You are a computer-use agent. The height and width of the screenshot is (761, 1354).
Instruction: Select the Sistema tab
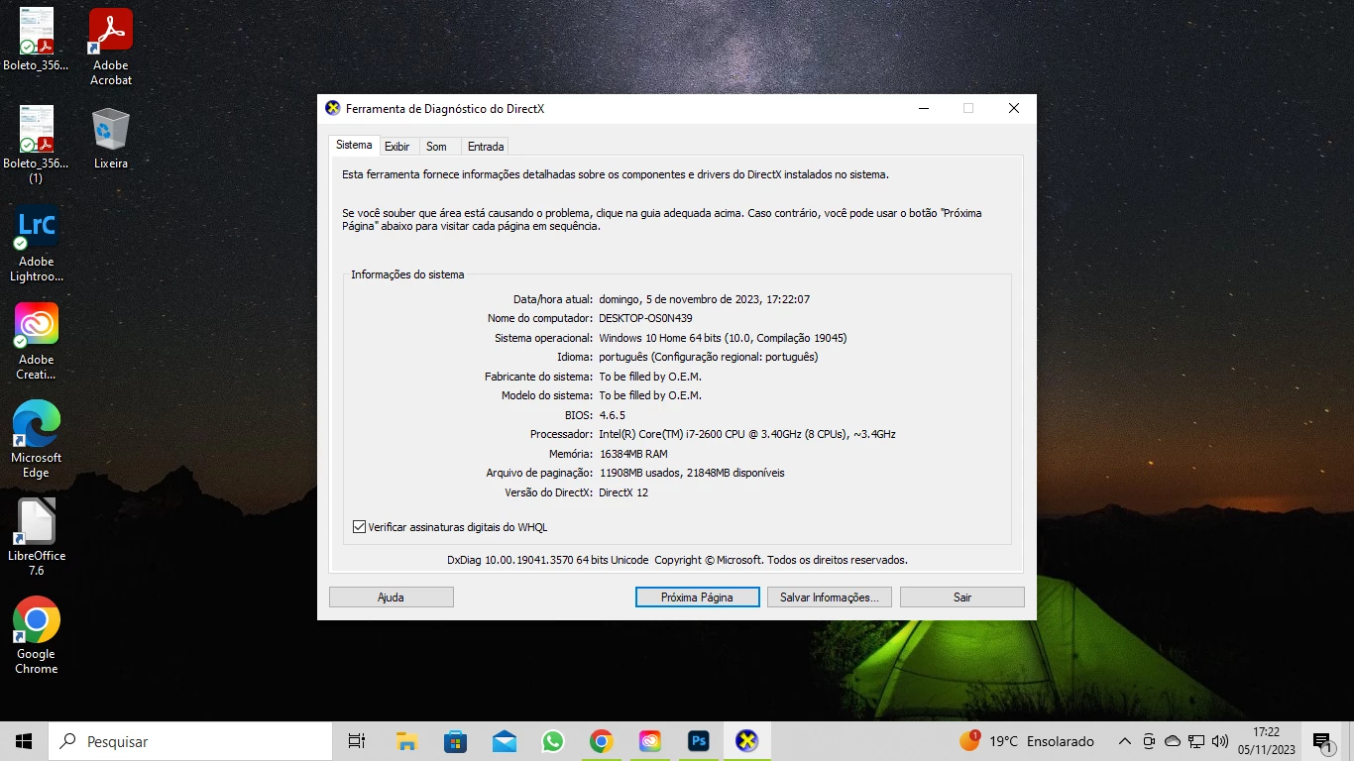point(354,145)
